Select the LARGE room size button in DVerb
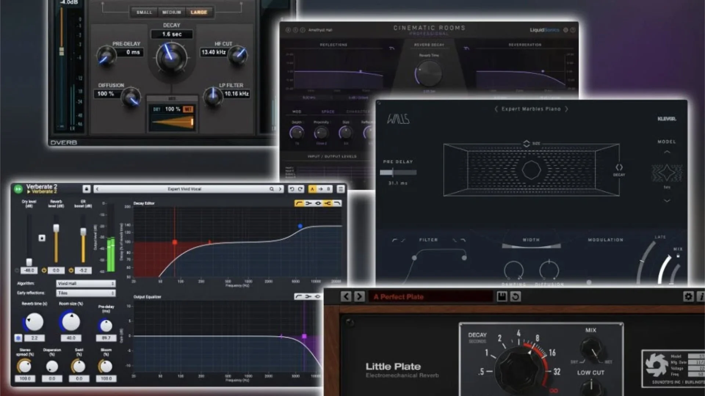The width and height of the screenshot is (705, 396). [199, 12]
